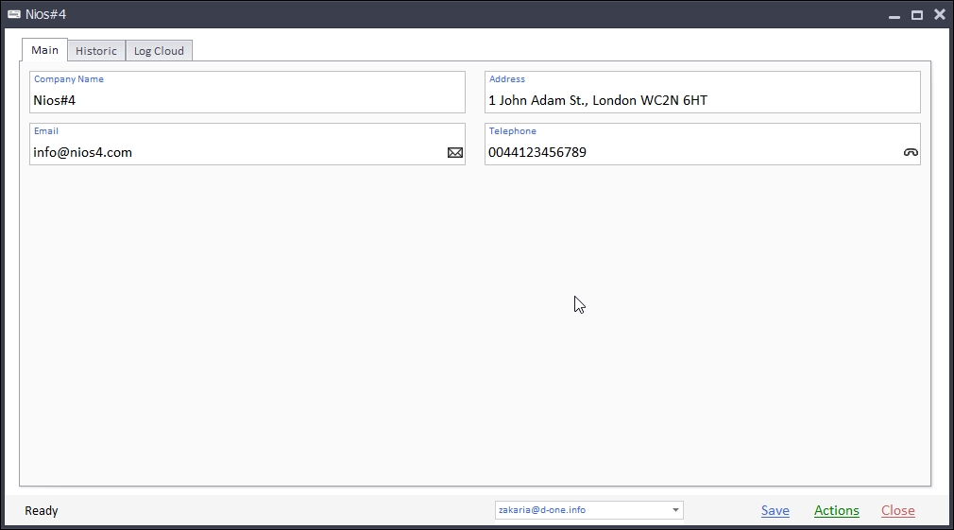Click into the Address field
Image resolution: width=954 pixels, height=530 pixels.
pos(701,100)
